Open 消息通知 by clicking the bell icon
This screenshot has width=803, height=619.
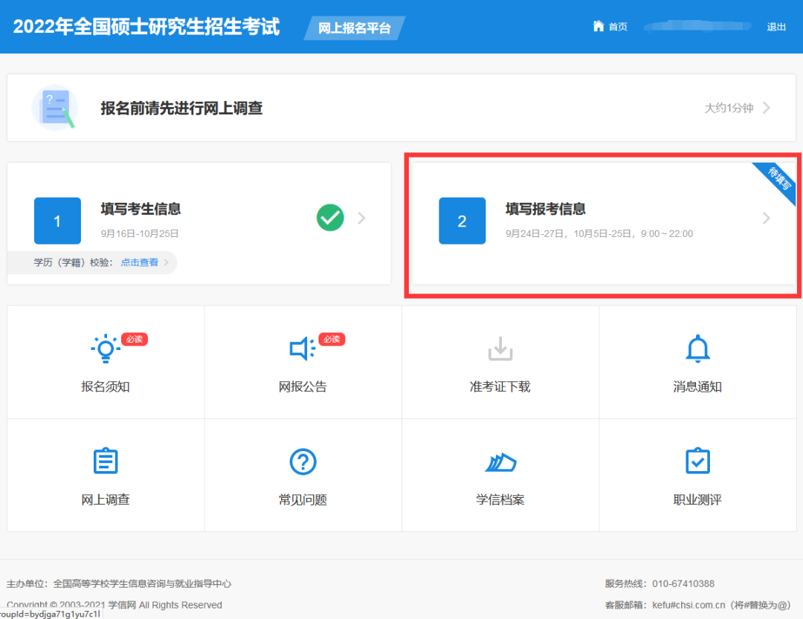click(697, 346)
